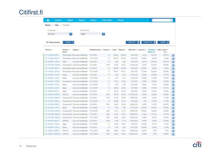
Task: Open the DC ESTX6F 2900CG product link
Action: 53,114
